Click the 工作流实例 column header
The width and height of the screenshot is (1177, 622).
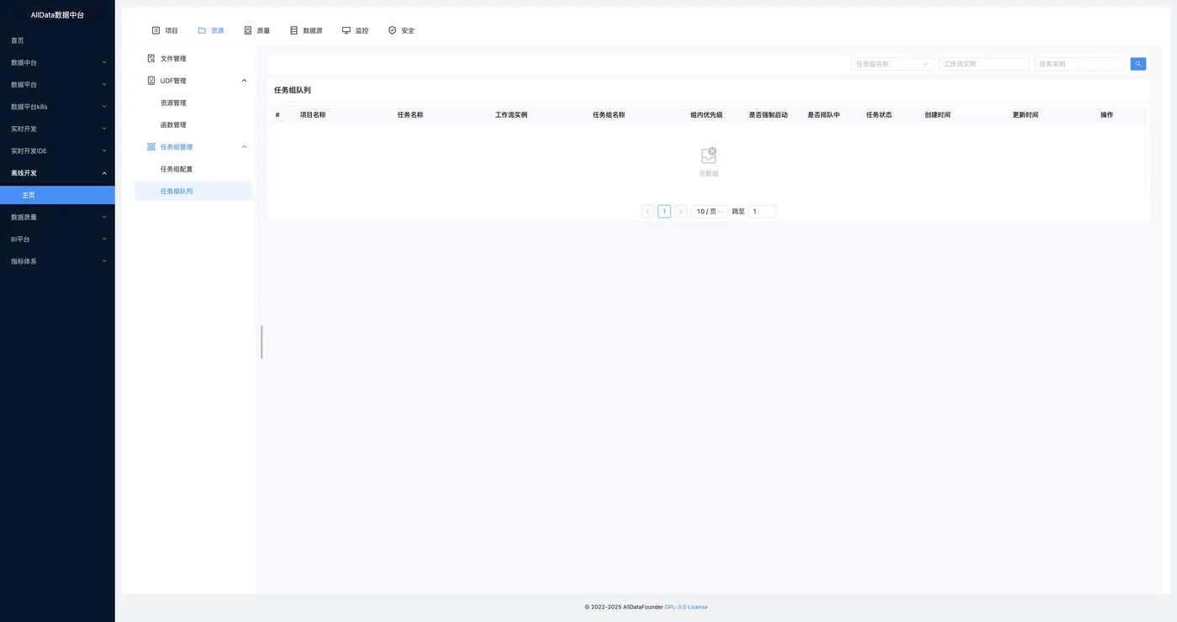(x=511, y=114)
